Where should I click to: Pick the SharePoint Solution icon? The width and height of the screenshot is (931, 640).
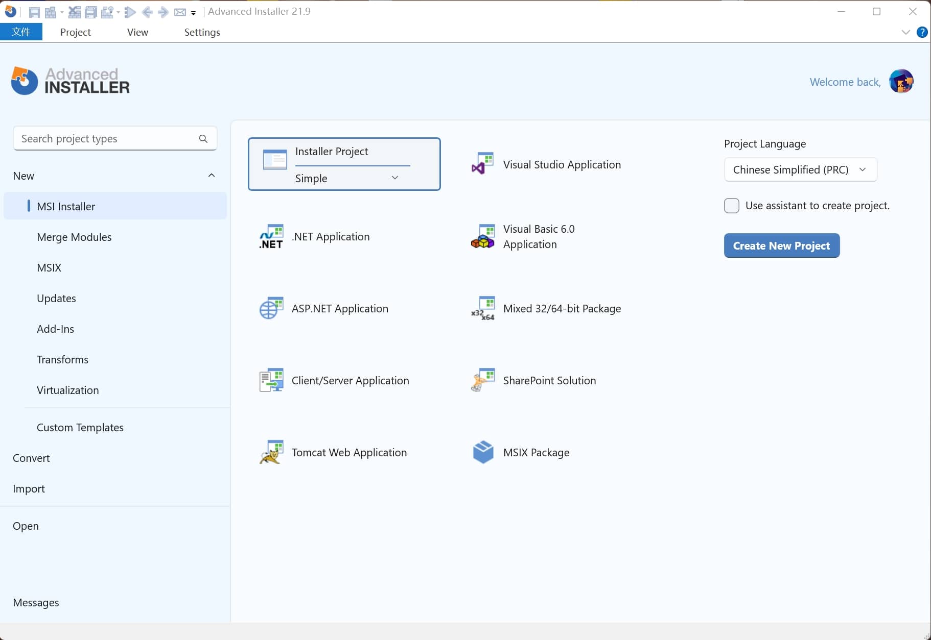pyautogui.click(x=483, y=380)
